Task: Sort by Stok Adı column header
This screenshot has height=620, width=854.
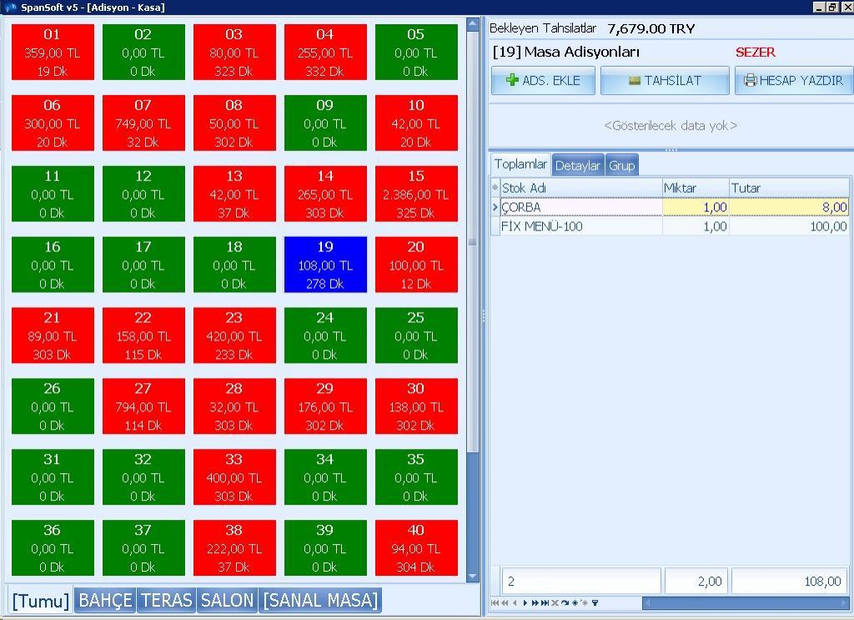Action: click(581, 188)
